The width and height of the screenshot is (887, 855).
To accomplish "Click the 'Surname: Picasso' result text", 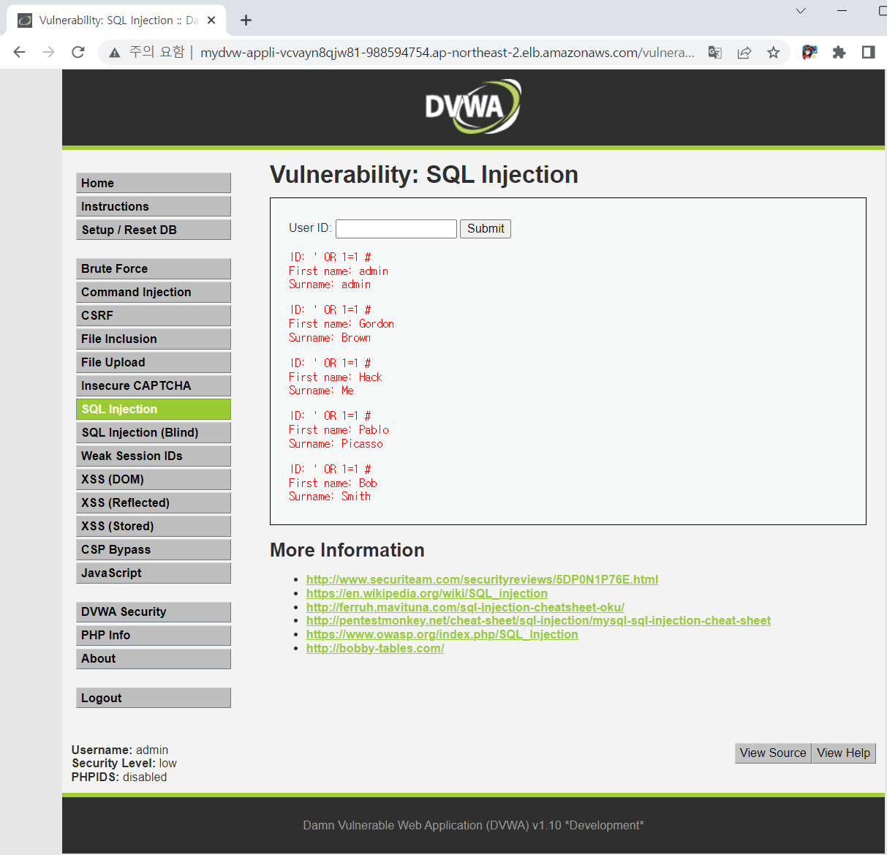I will coord(336,444).
